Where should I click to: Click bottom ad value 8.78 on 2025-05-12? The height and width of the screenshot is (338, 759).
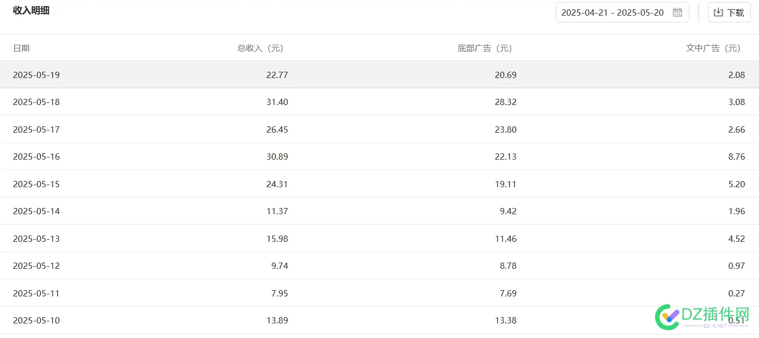(x=508, y=266)
